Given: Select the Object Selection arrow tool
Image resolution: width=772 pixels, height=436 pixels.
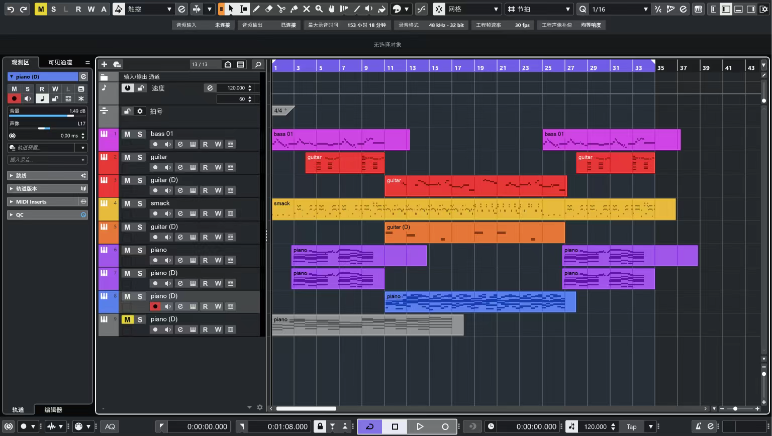Looking at the screenshot, I should tap(231, 9).
